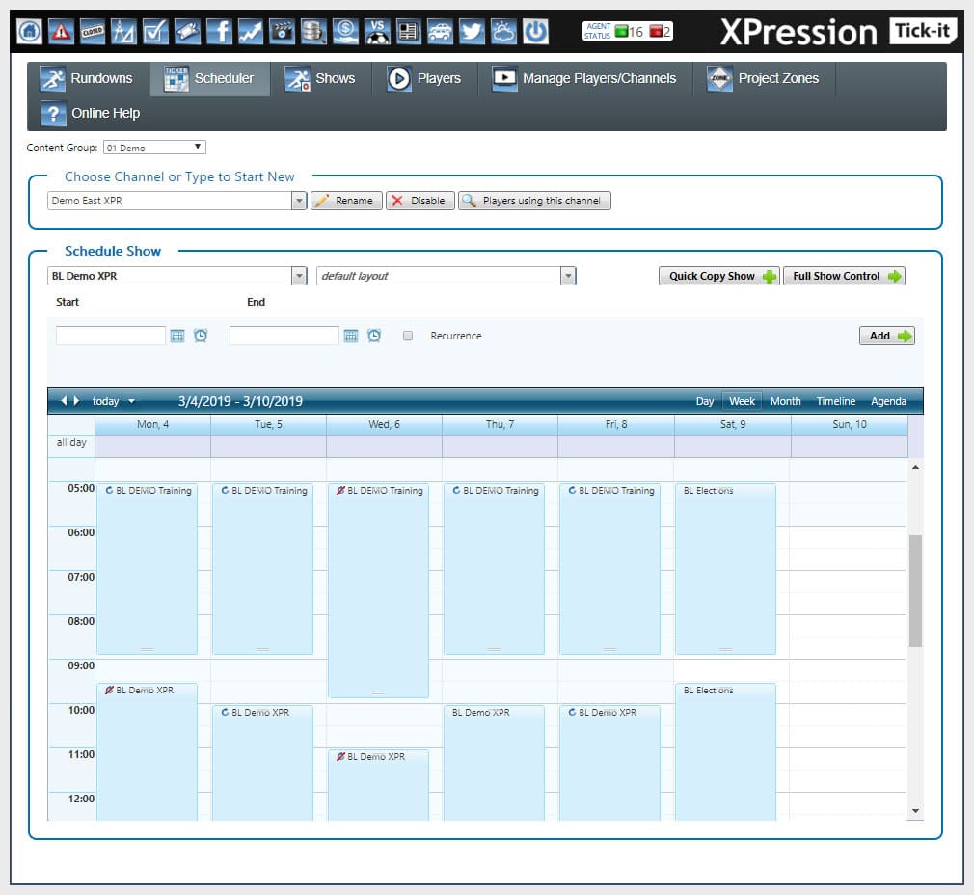974x895 pixels.
Task: Open the movie clapperboard icon
Action: pyautogui.click(x=282, y=31)
